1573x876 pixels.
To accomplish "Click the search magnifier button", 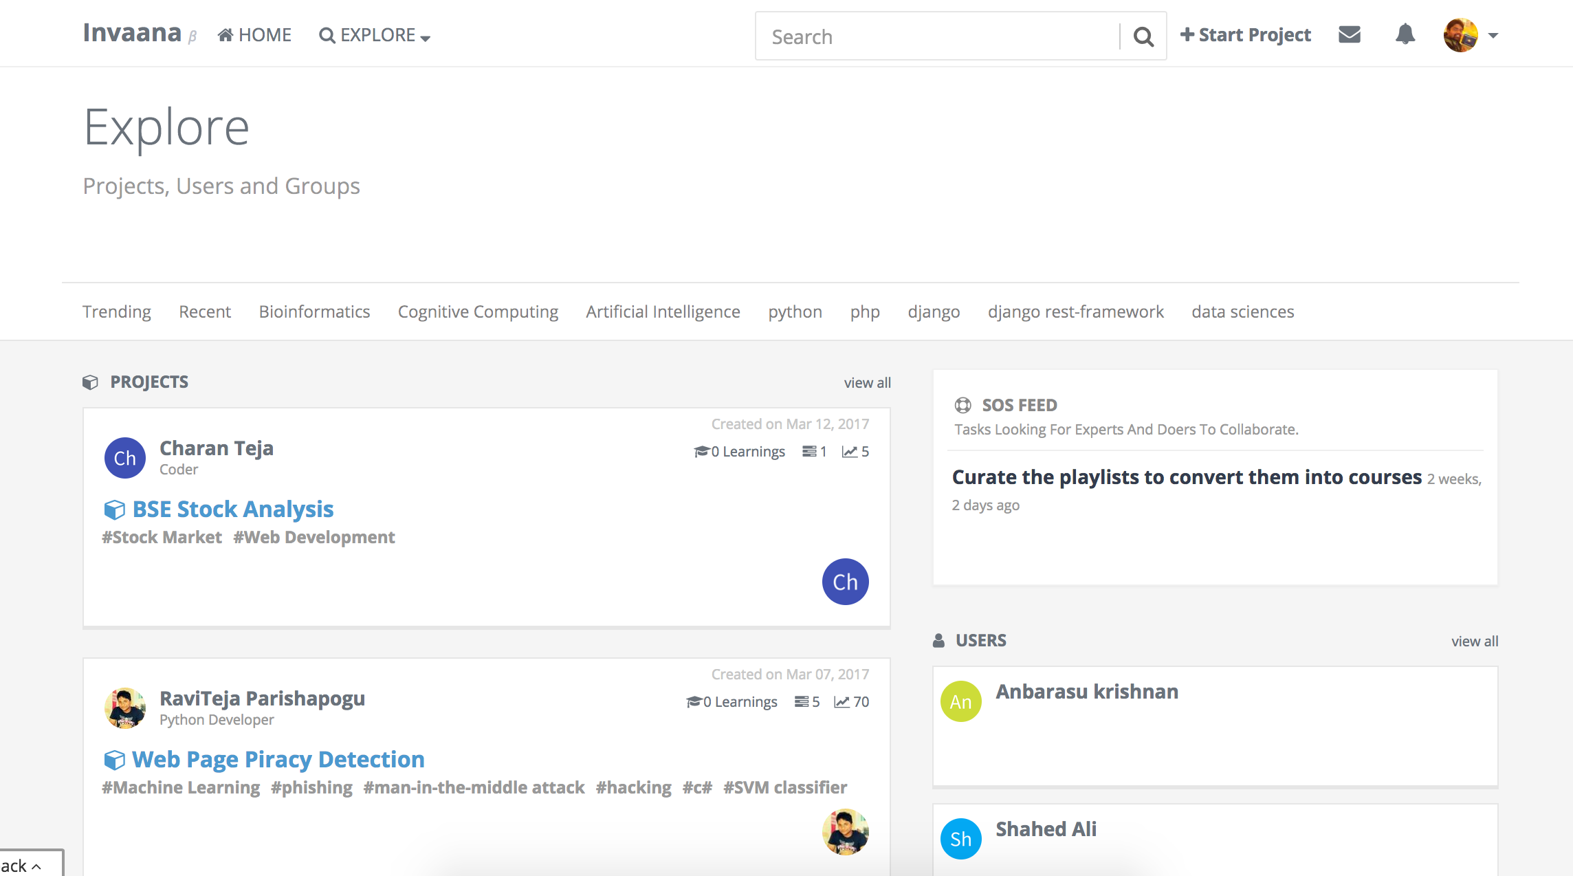I will click(1143, 36).
